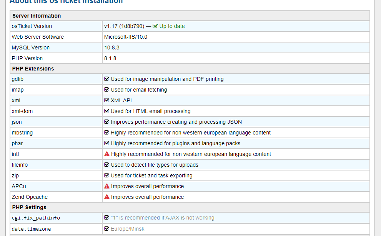Select the Europe/Minsk timezone value
This screenshot has height=236, width=381.
point(128,229)
